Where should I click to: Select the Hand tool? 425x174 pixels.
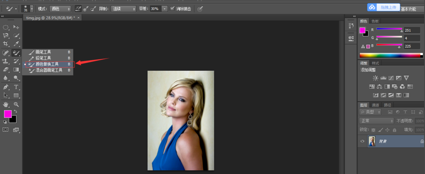point(6,104)
